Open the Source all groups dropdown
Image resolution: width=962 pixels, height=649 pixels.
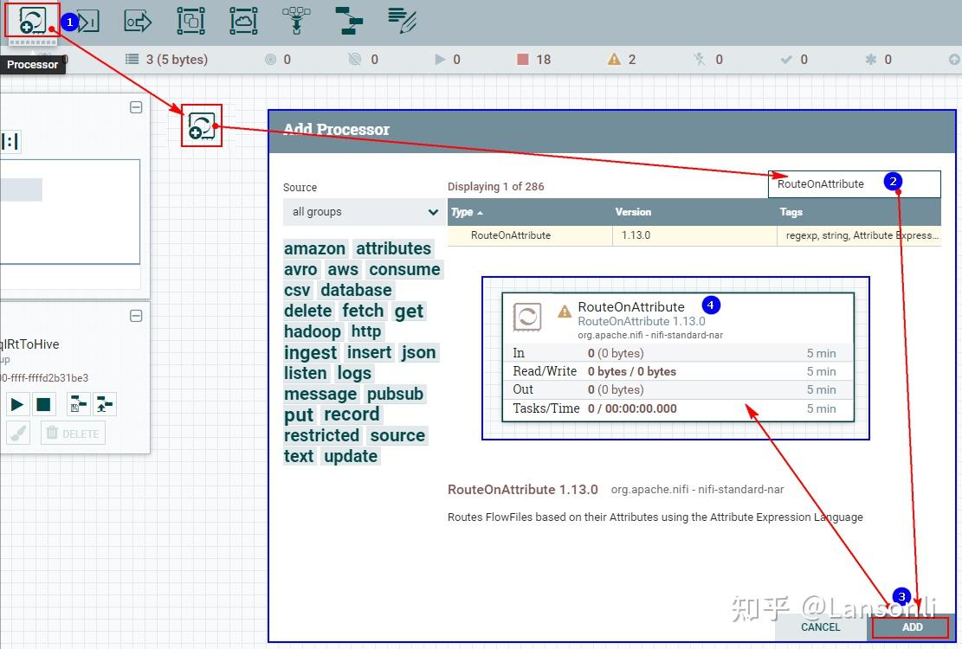click(x=364, y=212)
